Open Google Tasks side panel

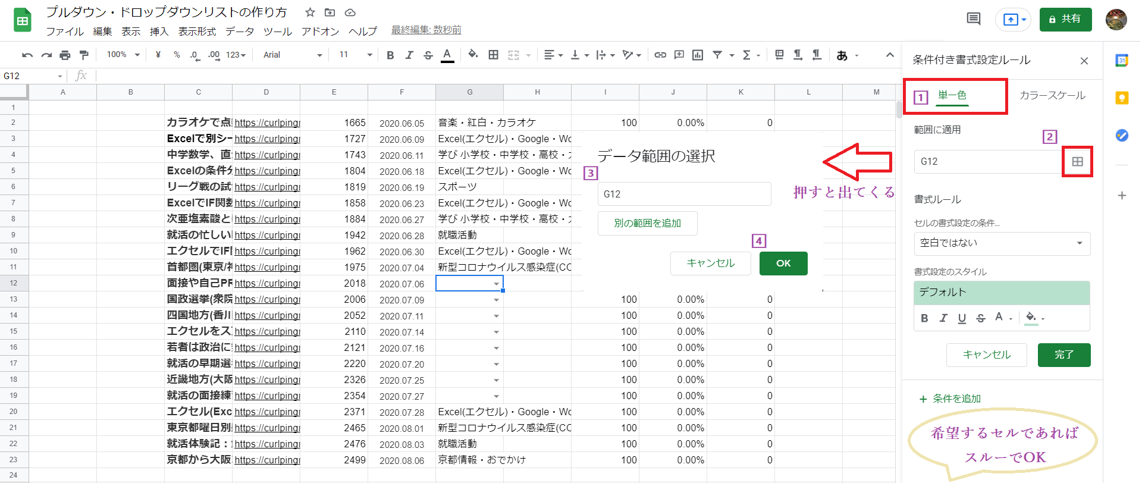tap(1122, 136)
